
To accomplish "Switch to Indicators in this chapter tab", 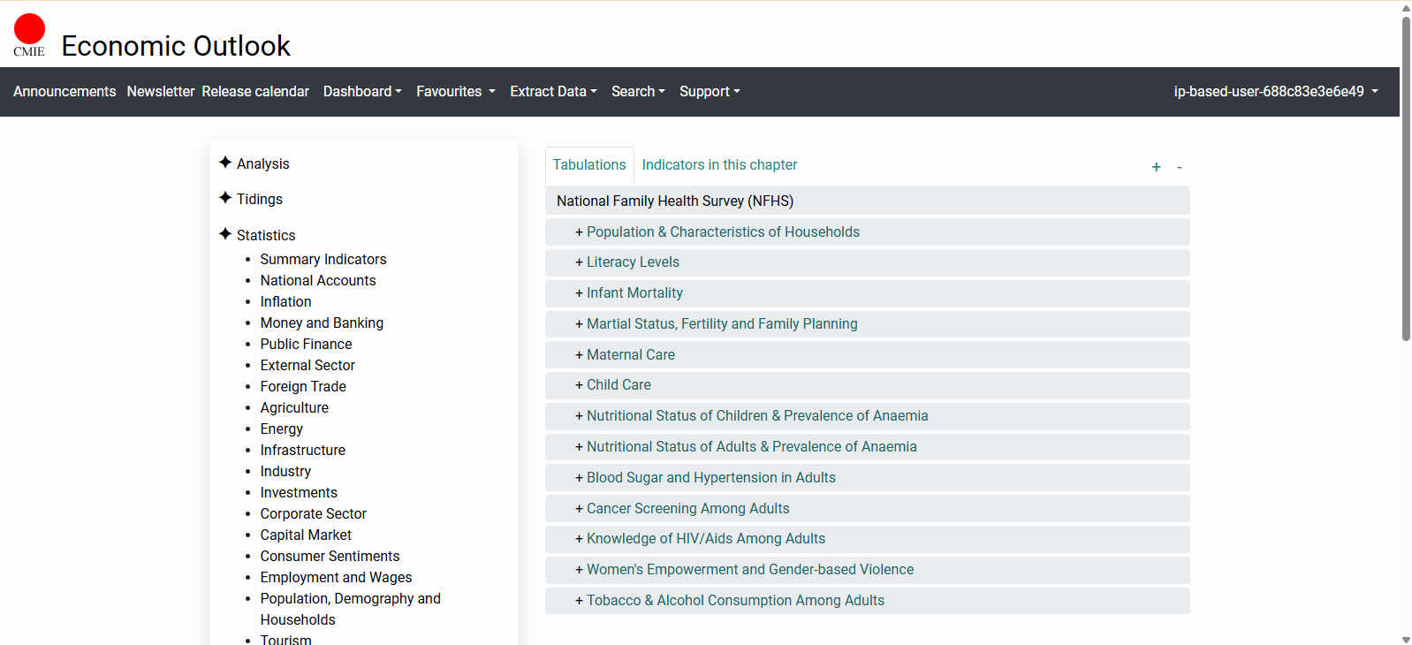I will 719,165.
